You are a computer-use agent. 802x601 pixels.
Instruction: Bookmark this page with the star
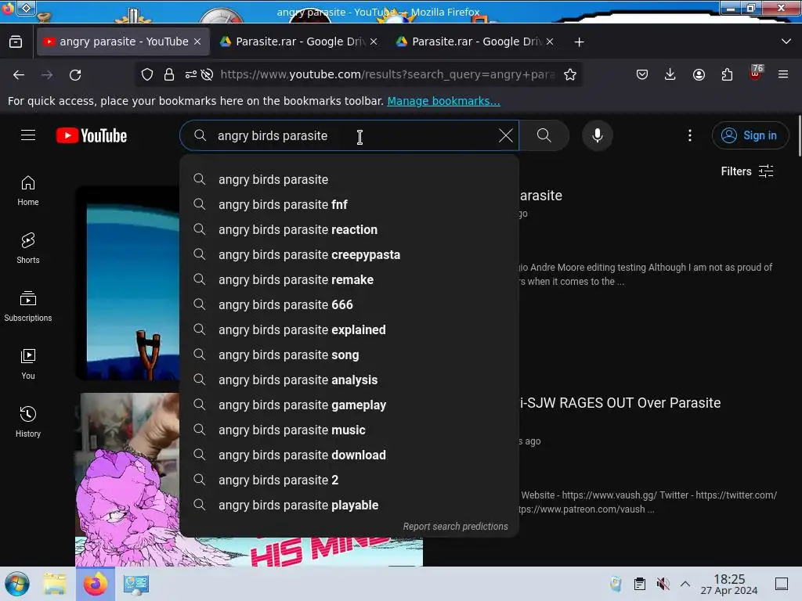point(570,74)
